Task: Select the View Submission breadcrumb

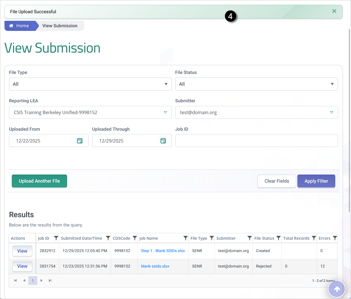Action: tap(60, 26)
